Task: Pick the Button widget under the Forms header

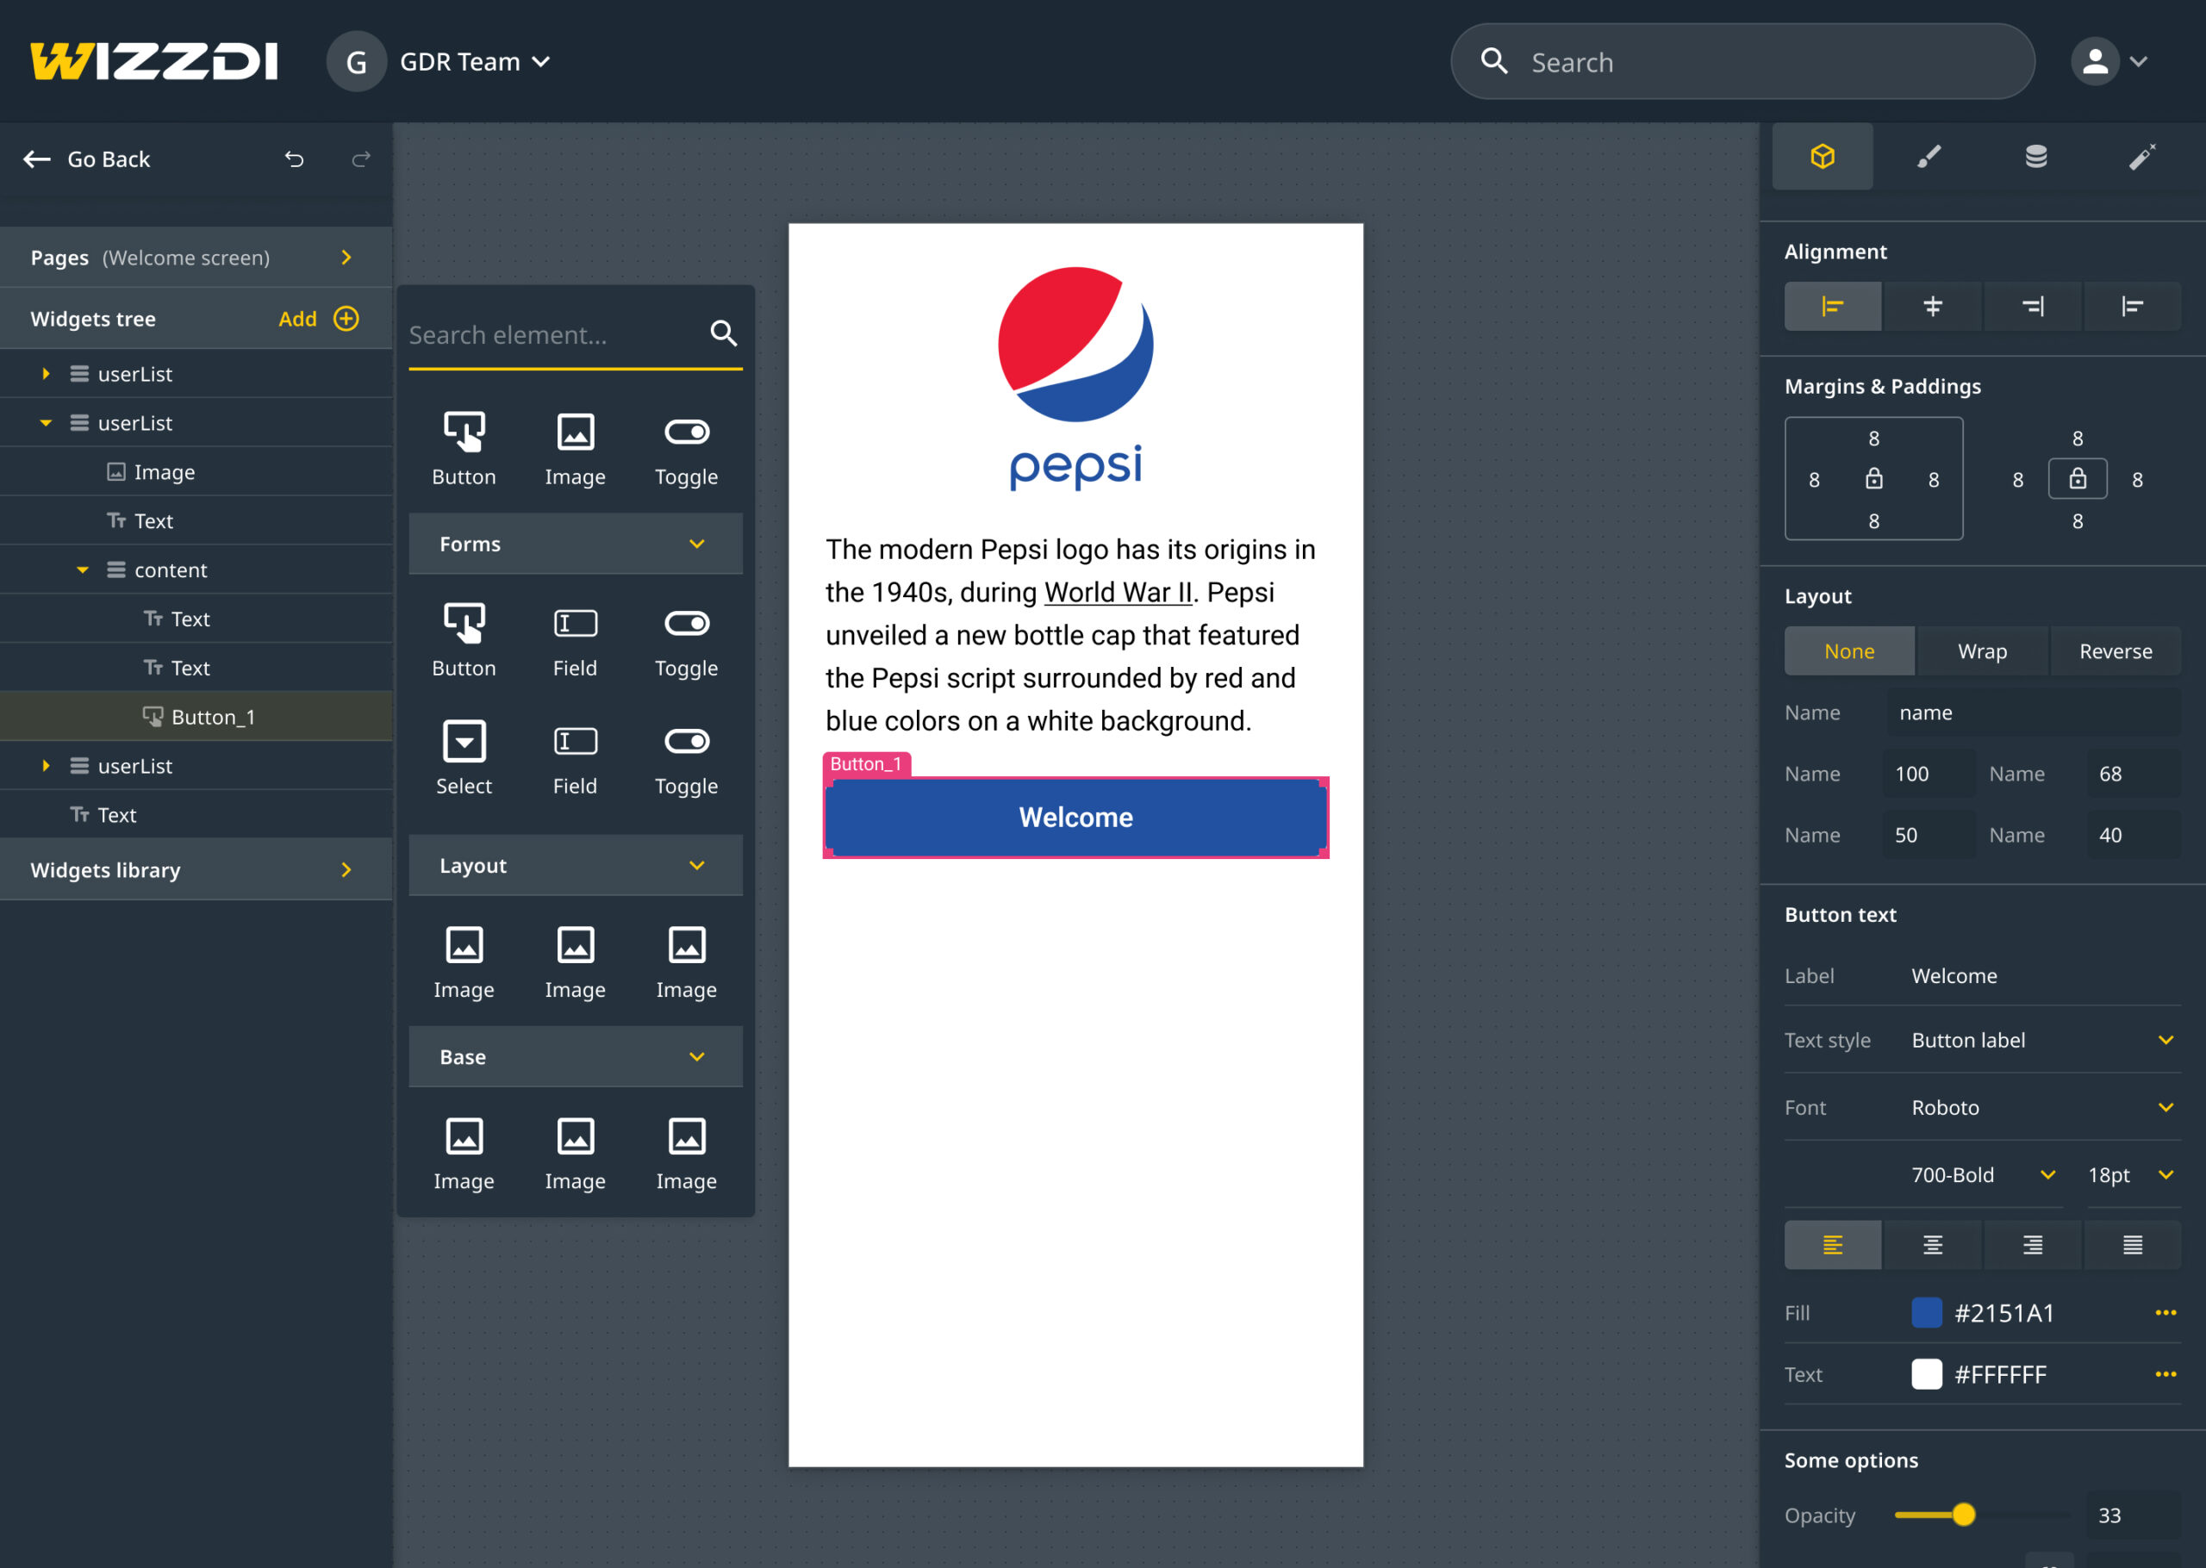Action: pyautogui.click(x=464, y=641)
